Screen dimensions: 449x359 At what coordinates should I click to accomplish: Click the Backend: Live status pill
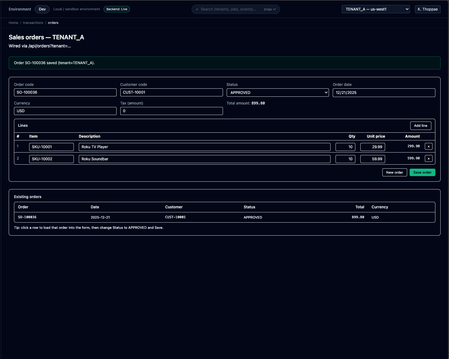pyautogui.click(x=117, y=9)
